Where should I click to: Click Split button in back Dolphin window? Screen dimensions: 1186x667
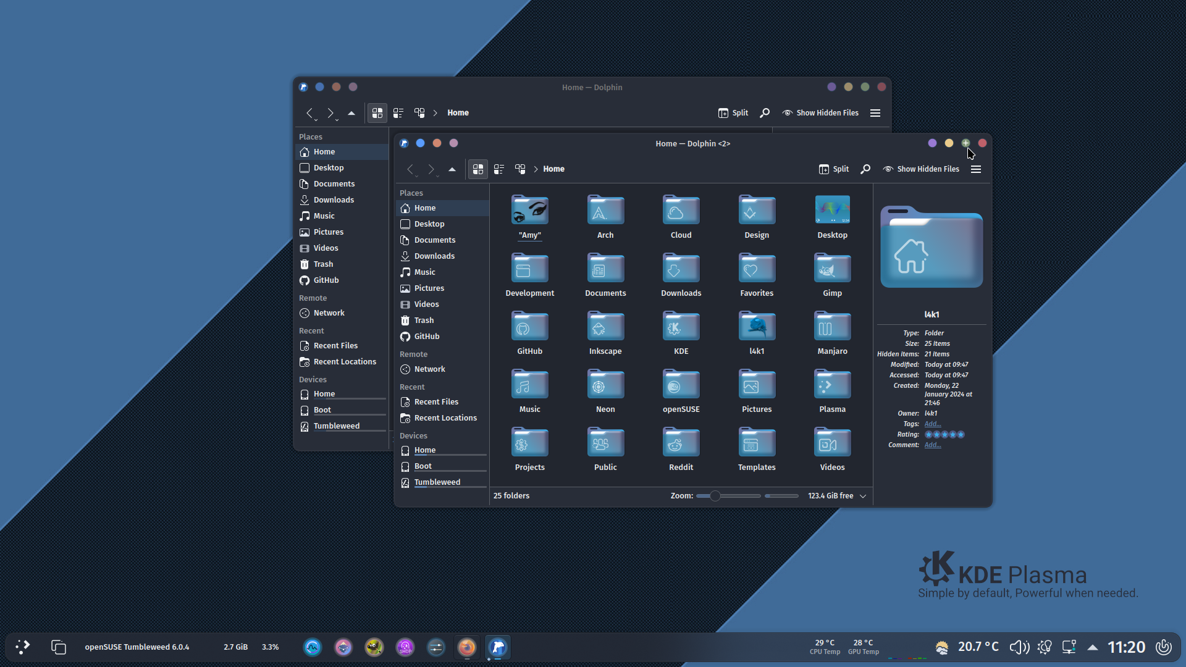click(733, 113)
